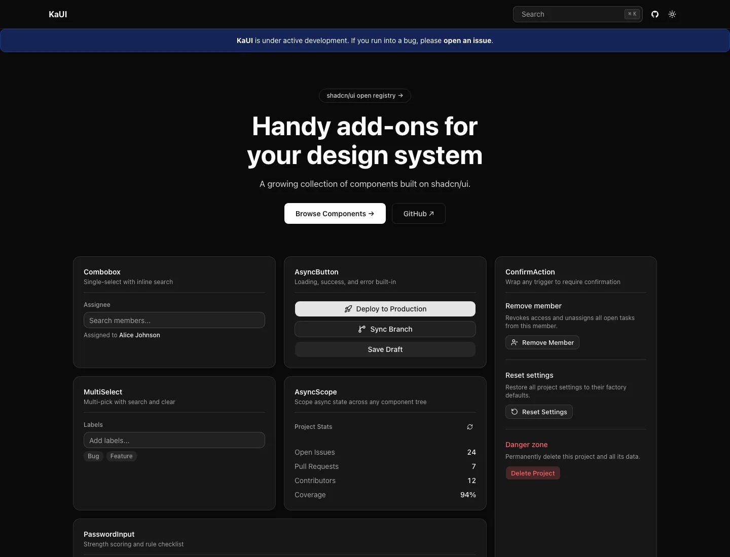Click the Bug label chip

93,456
